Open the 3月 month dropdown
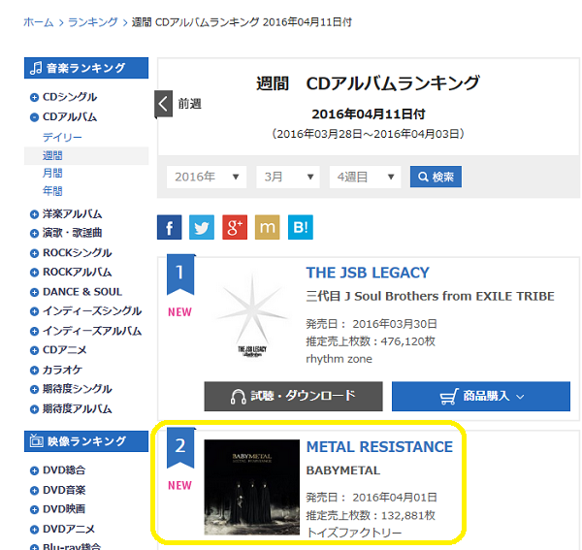582x550 pixels. click(288, 177)
